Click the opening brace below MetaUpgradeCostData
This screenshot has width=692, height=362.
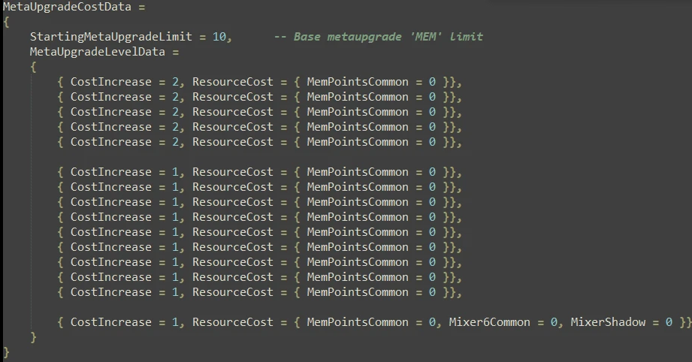click(x=6, y=22)
